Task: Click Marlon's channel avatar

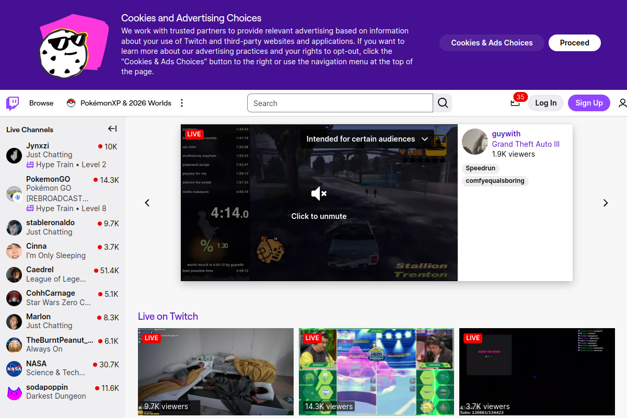Action: click(x=14, y=321)
